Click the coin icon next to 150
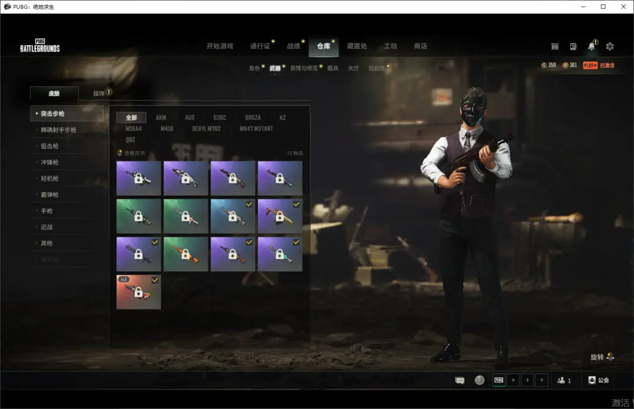The width and height of the screenshot is (634, 409). pyautogui.click(x=544, y=66)
